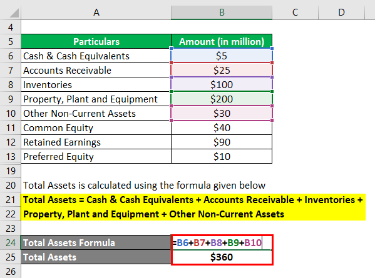
Task: Select column B header
Action: click(x=222, y=12)
